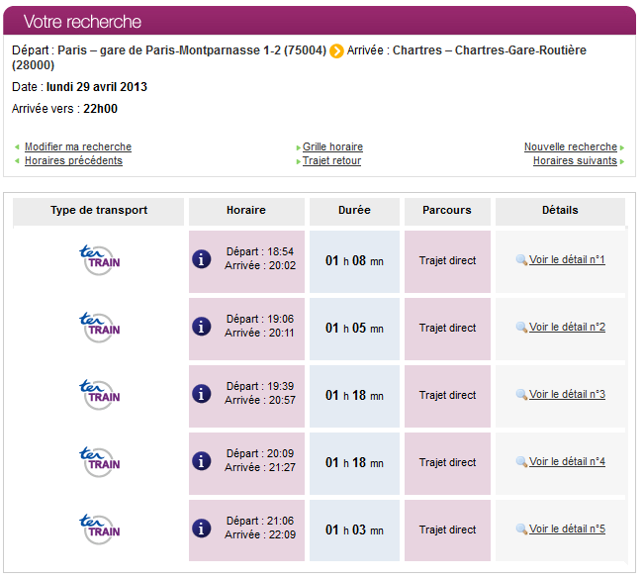The image size is (643, 578).
Task: Select the Départ 21:06 schedule cell
Action: pyautogui.click(x=246, y=530)
